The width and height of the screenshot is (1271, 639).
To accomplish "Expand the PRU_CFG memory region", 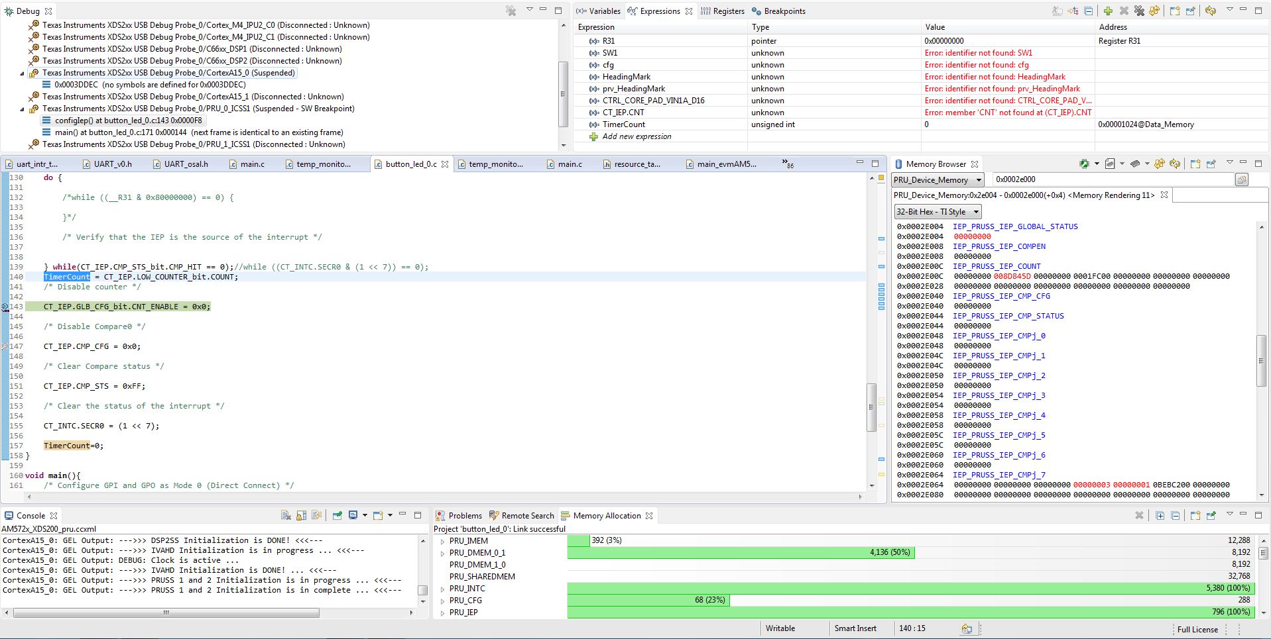I will 442,601.
